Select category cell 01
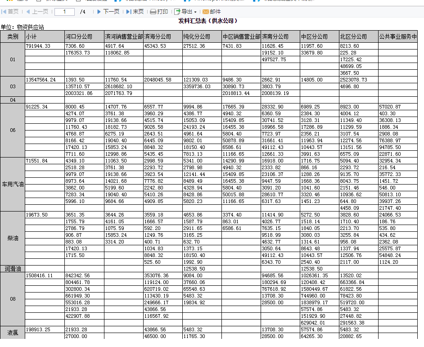The image size is (424, 347). click(x=13, y=59)
